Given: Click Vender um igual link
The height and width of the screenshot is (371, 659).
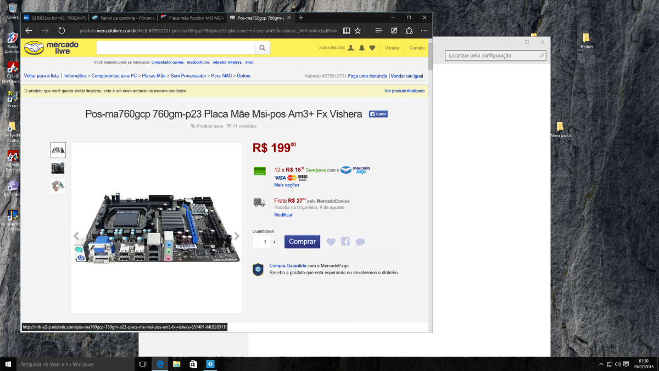Looking at the screenshot, I should tap(406, 76).
